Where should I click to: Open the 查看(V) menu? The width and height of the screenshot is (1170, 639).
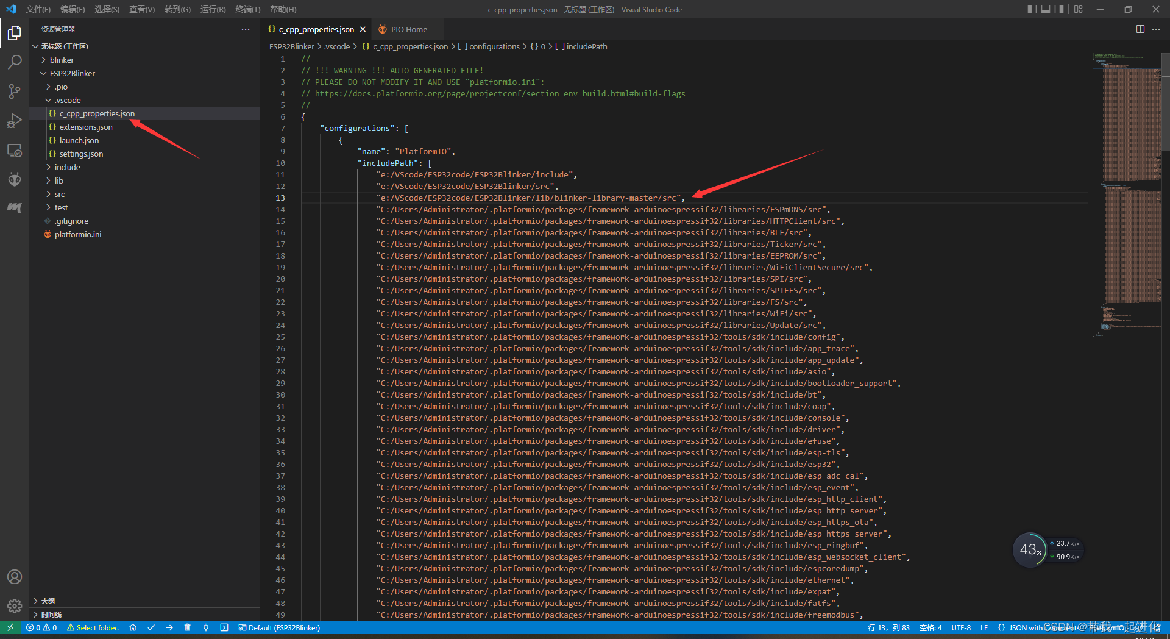[142, 9]
